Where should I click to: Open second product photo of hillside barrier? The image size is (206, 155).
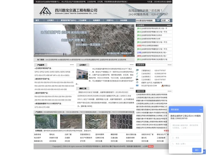[x=71, y=121]
